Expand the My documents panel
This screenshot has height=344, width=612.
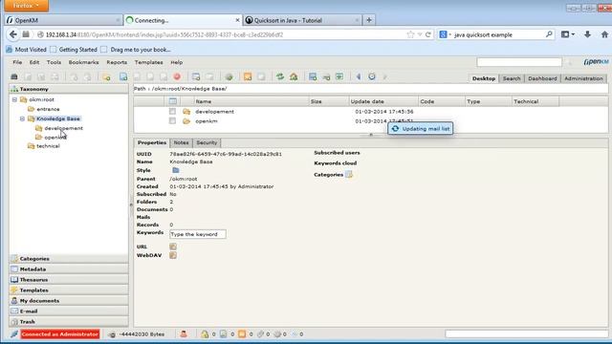click(69, 301)
